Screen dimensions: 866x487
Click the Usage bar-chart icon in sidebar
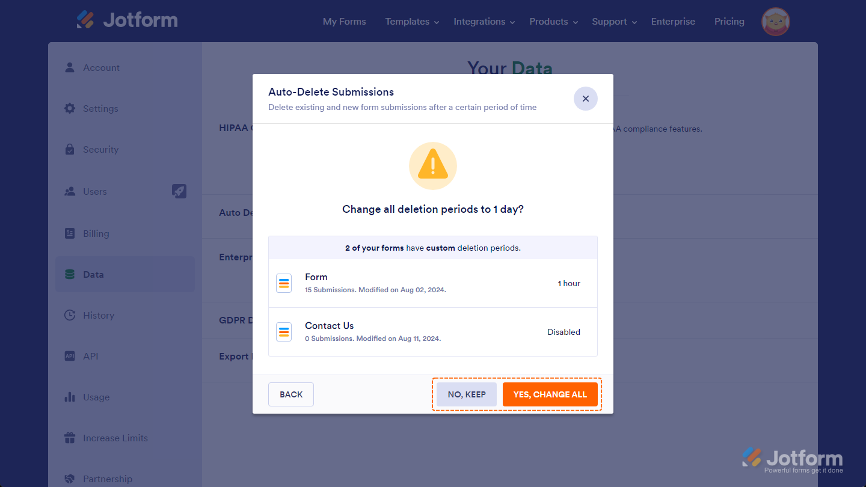click(69, 397)
